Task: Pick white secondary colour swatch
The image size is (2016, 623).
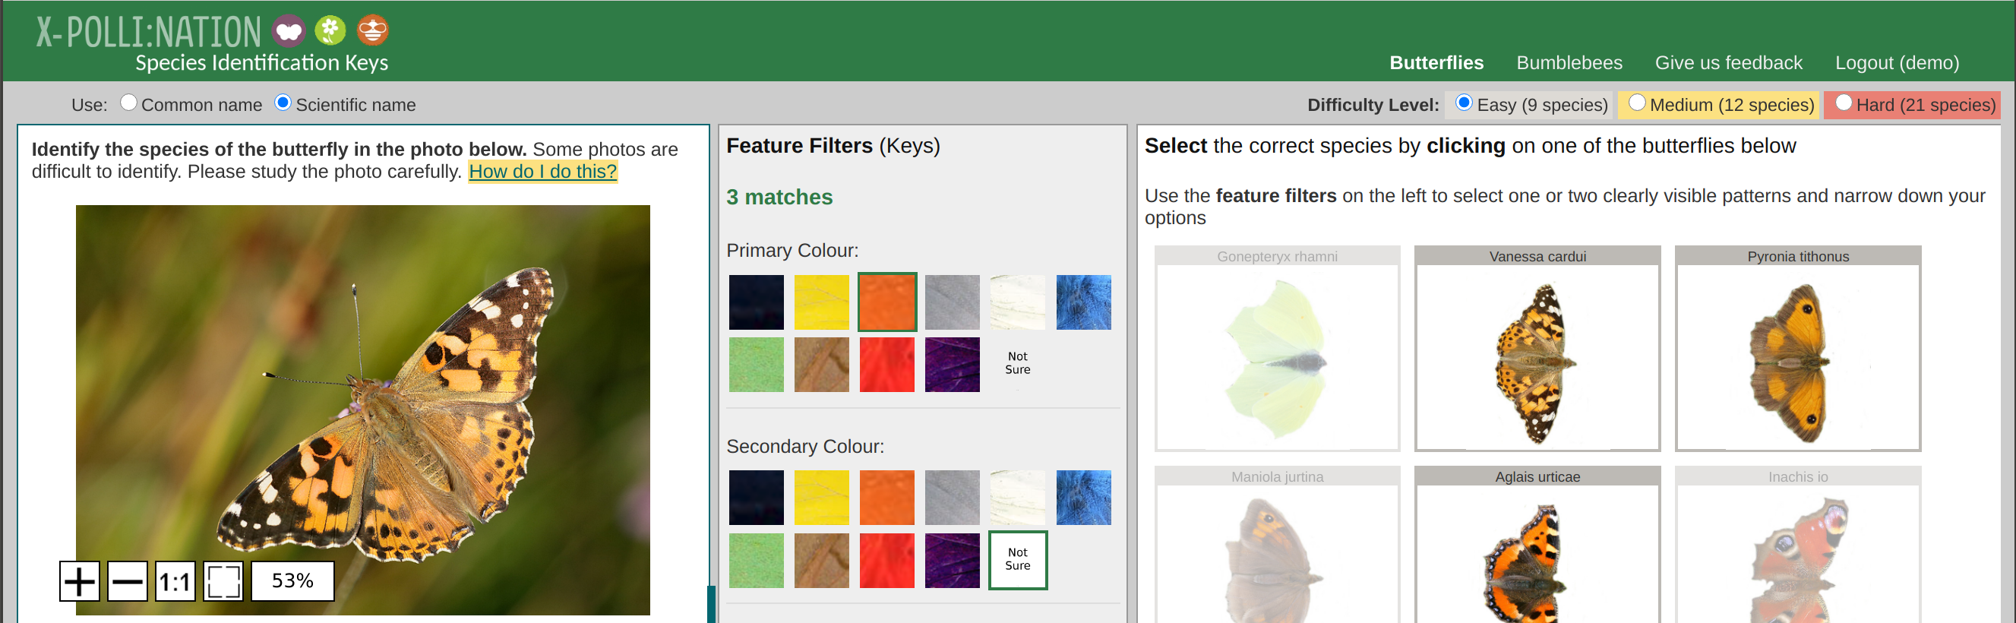Action: point(1017,498)
